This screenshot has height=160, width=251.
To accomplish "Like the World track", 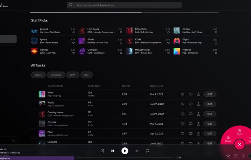I will point(182,104).
